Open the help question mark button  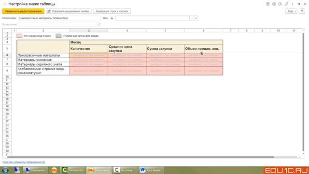pos(302,11)
